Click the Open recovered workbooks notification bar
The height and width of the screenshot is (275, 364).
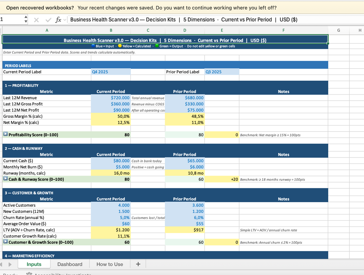click(141, 8)
